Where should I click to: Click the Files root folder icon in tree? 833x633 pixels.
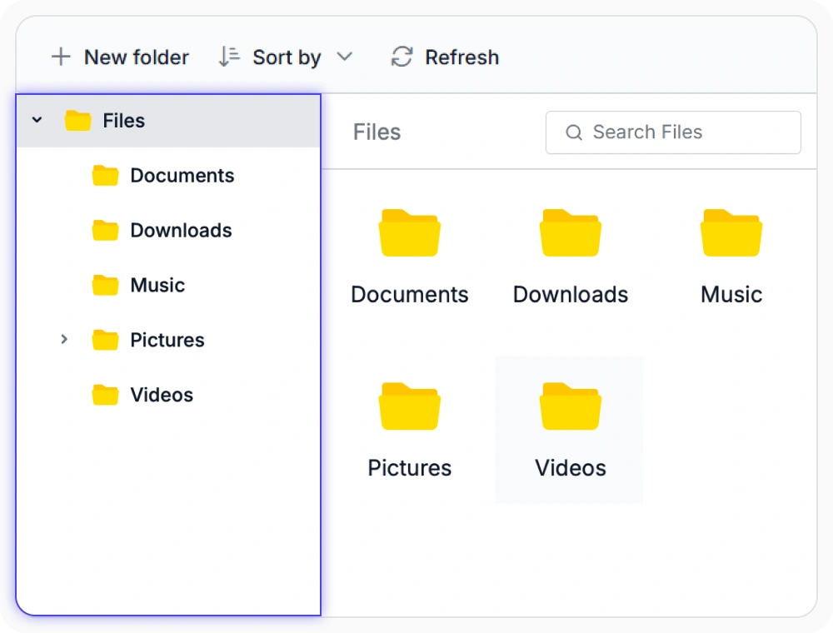click(77, 121)
